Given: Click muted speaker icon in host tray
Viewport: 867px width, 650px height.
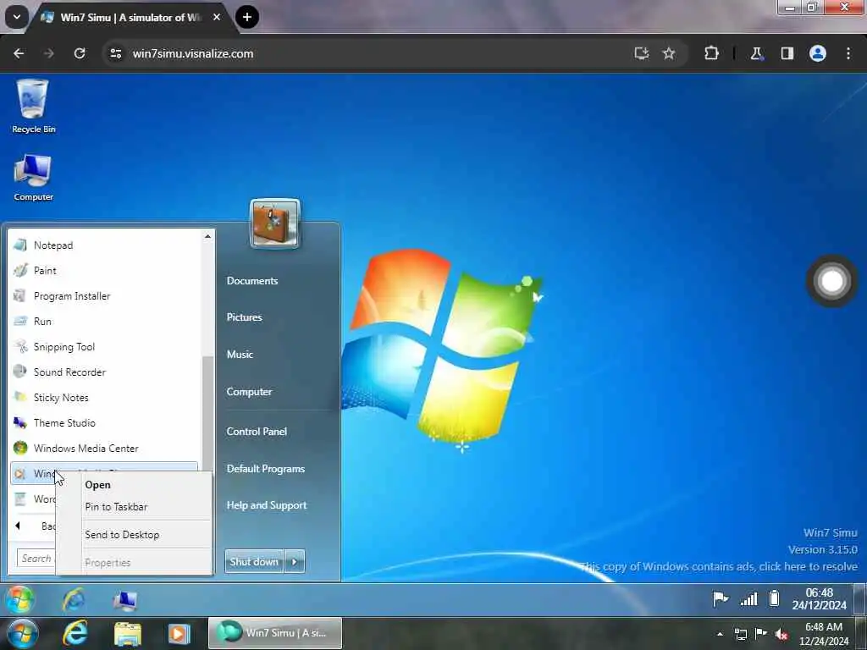Looking at the screenshot, I should tap(781, 634).
